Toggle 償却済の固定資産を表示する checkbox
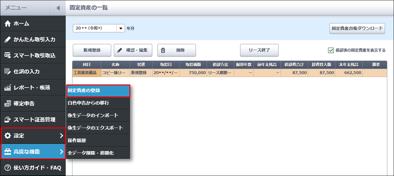 (x=331, y=50)
